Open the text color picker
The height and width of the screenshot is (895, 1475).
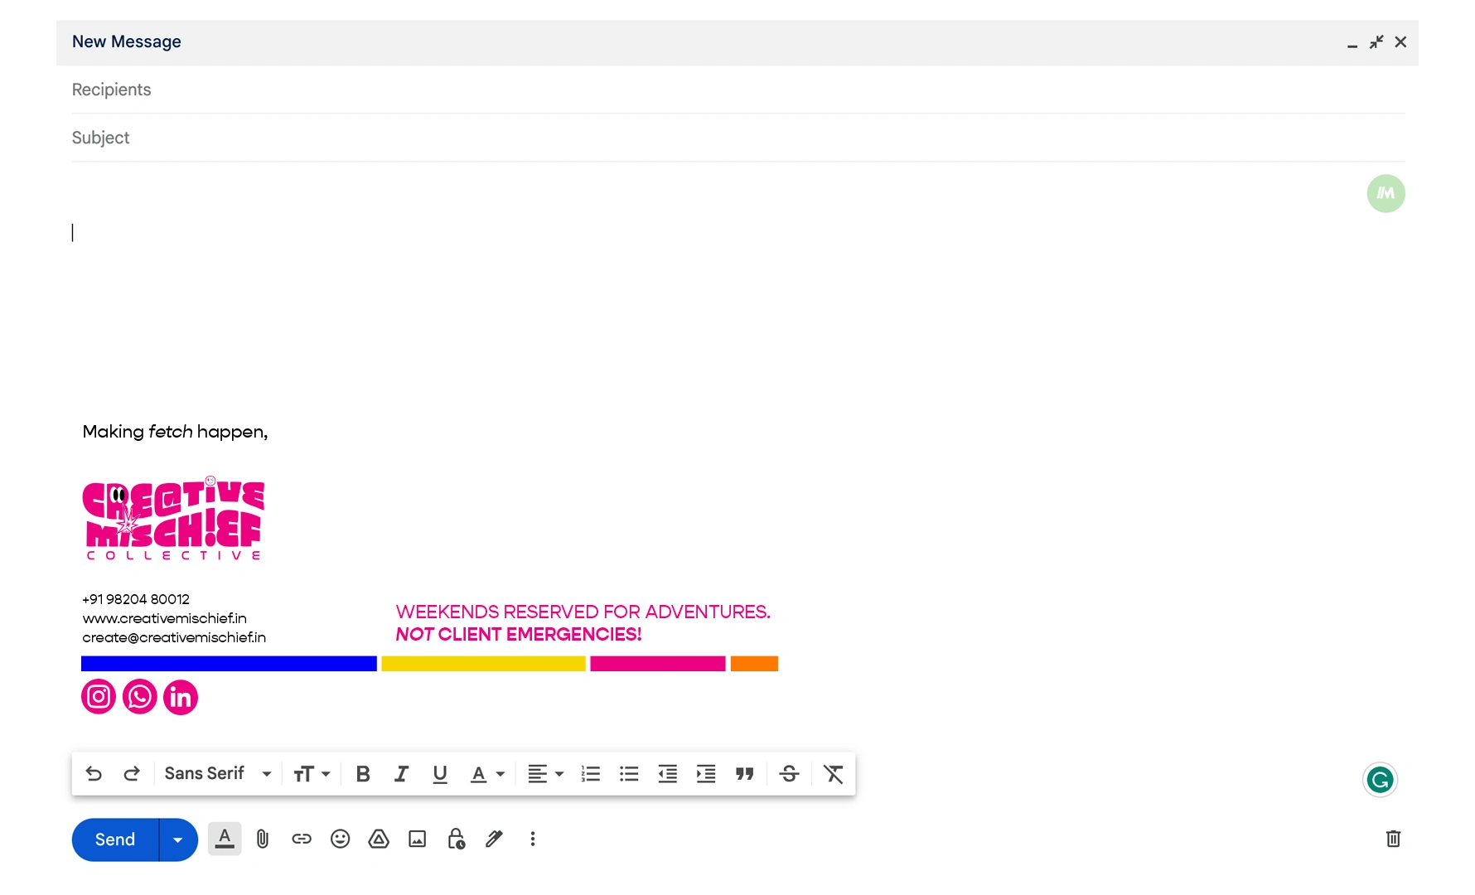[487, 774]
